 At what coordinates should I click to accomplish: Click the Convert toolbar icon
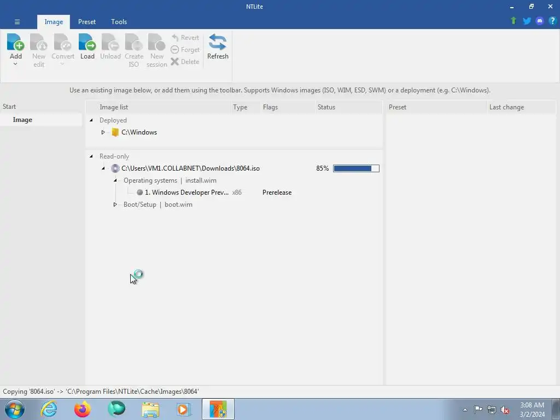click(x=62, y=43)
